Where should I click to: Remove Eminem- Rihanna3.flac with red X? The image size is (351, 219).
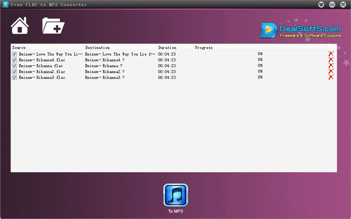(331, 77)
